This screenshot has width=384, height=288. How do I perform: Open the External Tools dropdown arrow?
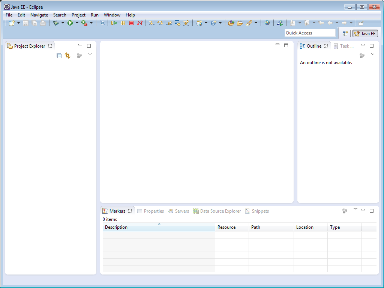[x=91, y=23]
